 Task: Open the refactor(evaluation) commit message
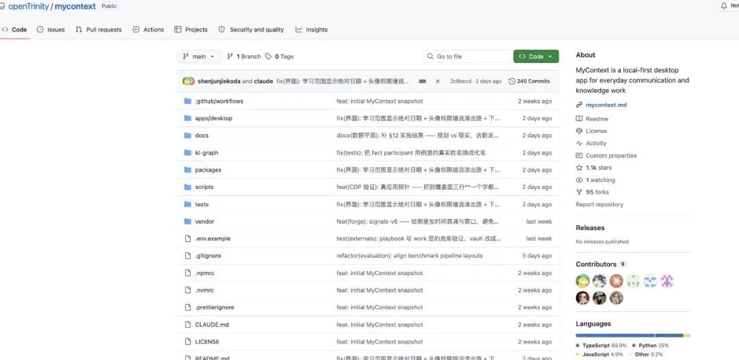pos(410,255)
